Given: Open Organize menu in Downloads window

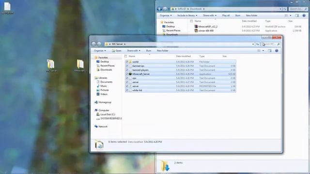Looking at the screenshot, I should click(x=166, y=15).
